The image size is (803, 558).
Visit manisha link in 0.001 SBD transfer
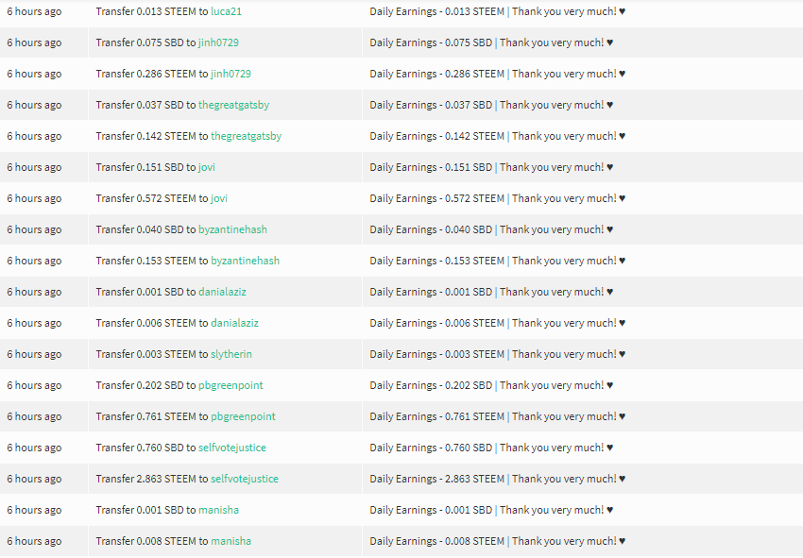click(x=218, y=510)
